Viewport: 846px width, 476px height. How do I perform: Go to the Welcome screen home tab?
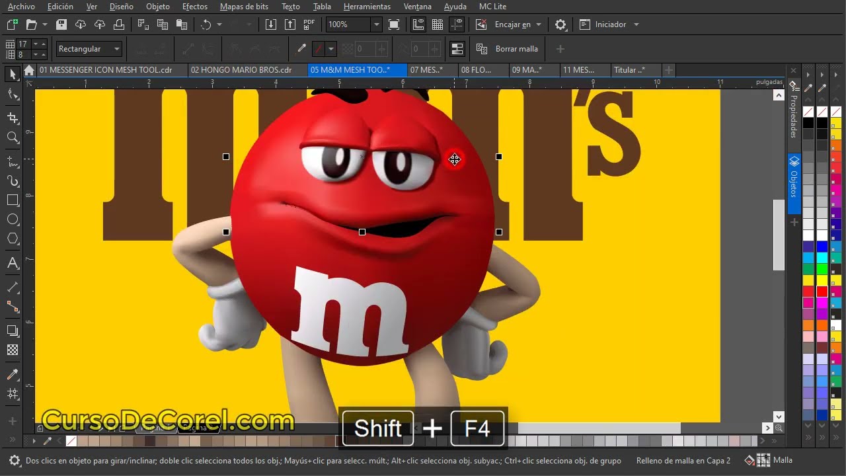pyautogui.click(x=28, y=70)
